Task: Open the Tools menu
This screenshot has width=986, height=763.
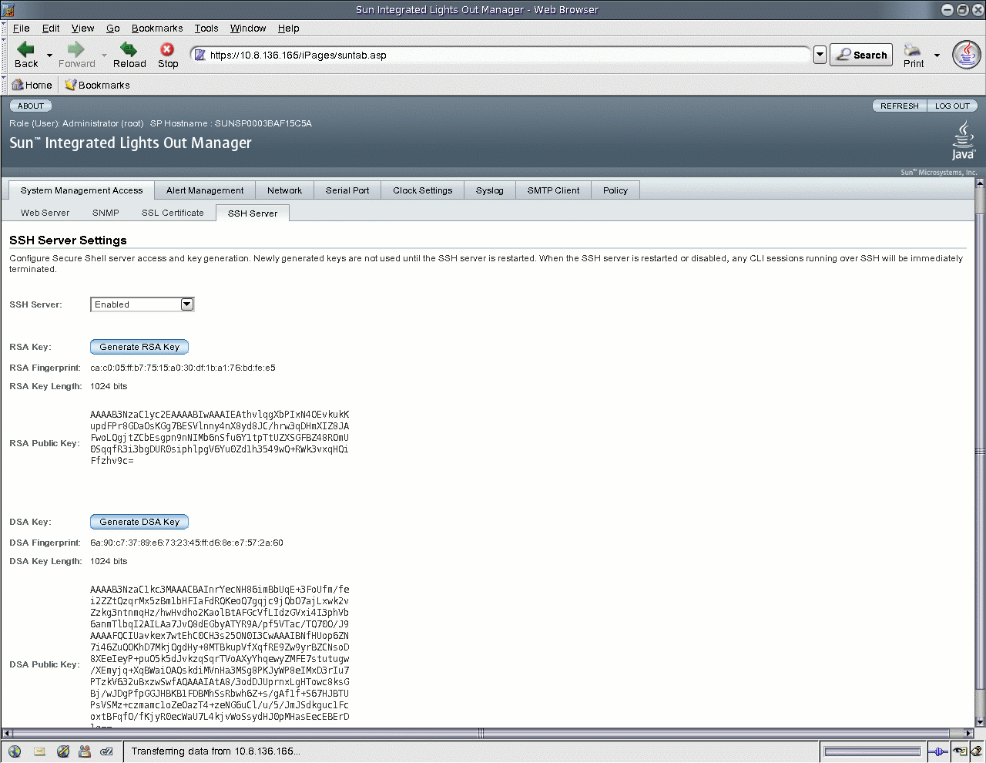Action: pyautogui.click(x=206, y=29)
